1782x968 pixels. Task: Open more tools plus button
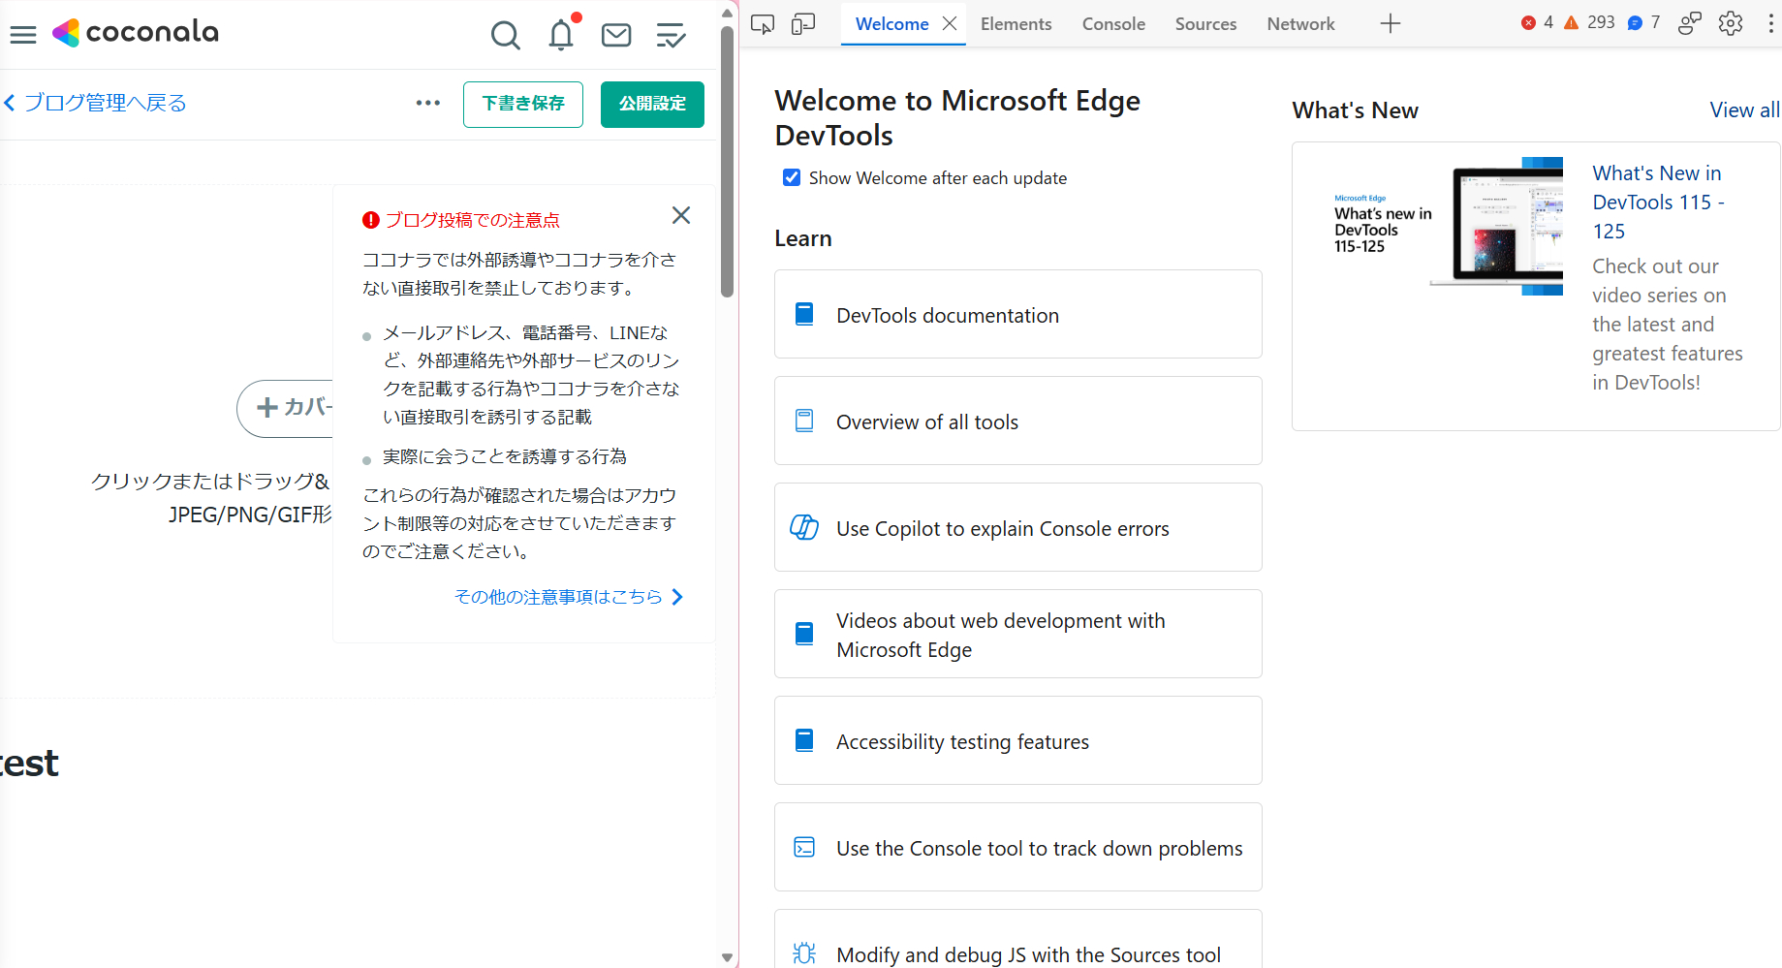click(1391, 24)
